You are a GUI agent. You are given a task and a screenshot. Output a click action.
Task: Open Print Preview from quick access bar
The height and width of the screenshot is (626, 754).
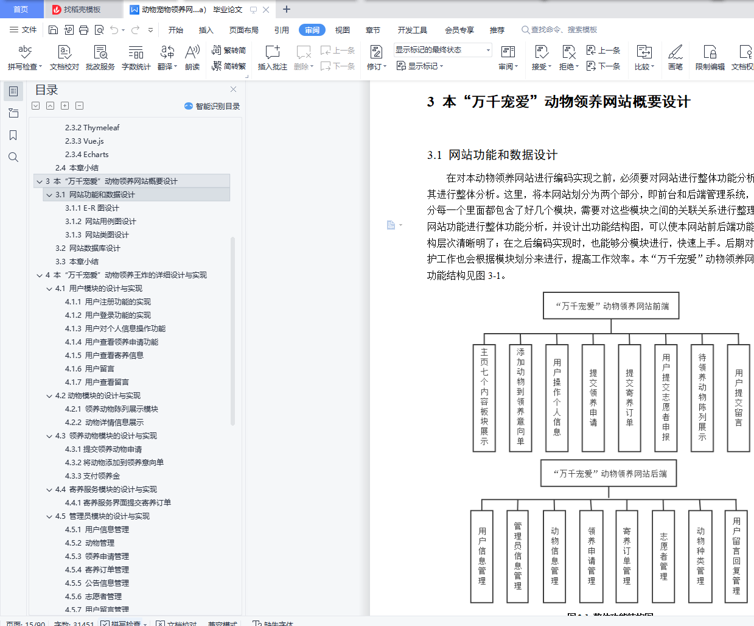click(99, 30)
